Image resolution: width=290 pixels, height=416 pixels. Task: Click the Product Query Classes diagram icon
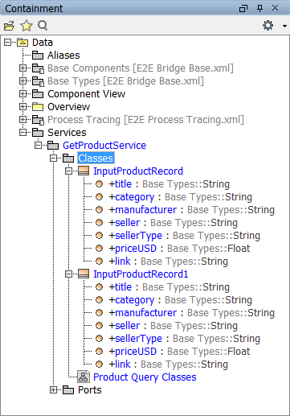coord(84,377)
